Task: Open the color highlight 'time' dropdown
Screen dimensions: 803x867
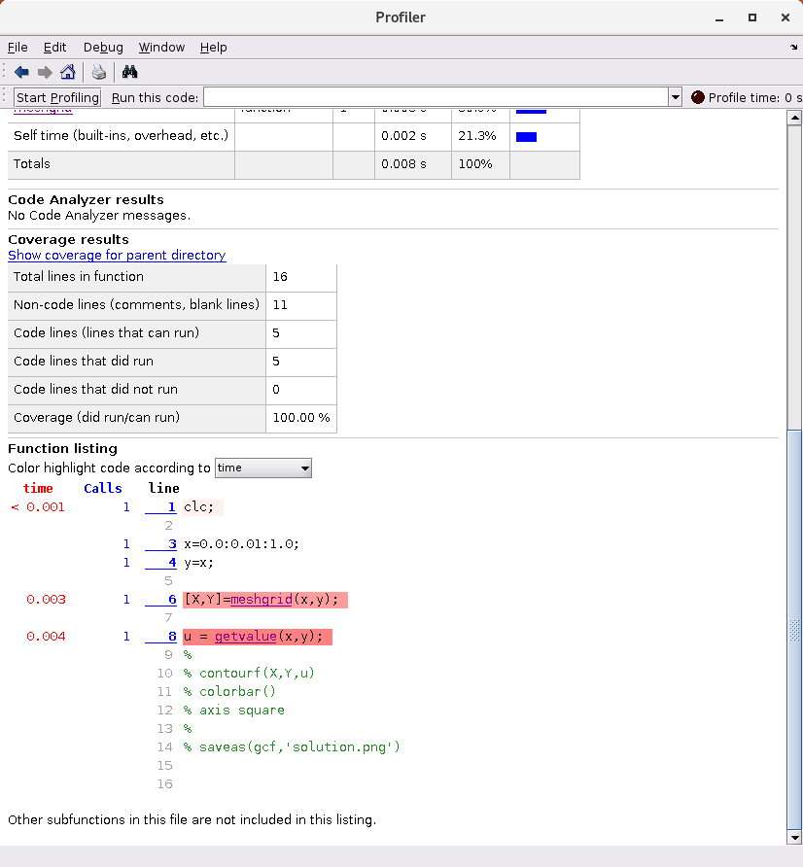Action: tap(263, 468)
